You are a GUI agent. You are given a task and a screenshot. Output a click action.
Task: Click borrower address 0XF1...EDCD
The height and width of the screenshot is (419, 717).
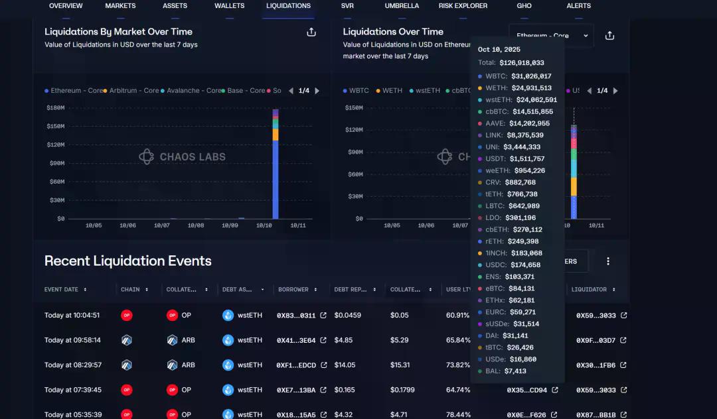point(296,365)
